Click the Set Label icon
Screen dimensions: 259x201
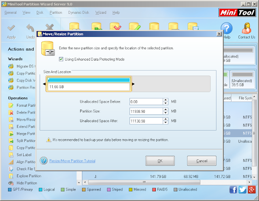click(11, 155)
